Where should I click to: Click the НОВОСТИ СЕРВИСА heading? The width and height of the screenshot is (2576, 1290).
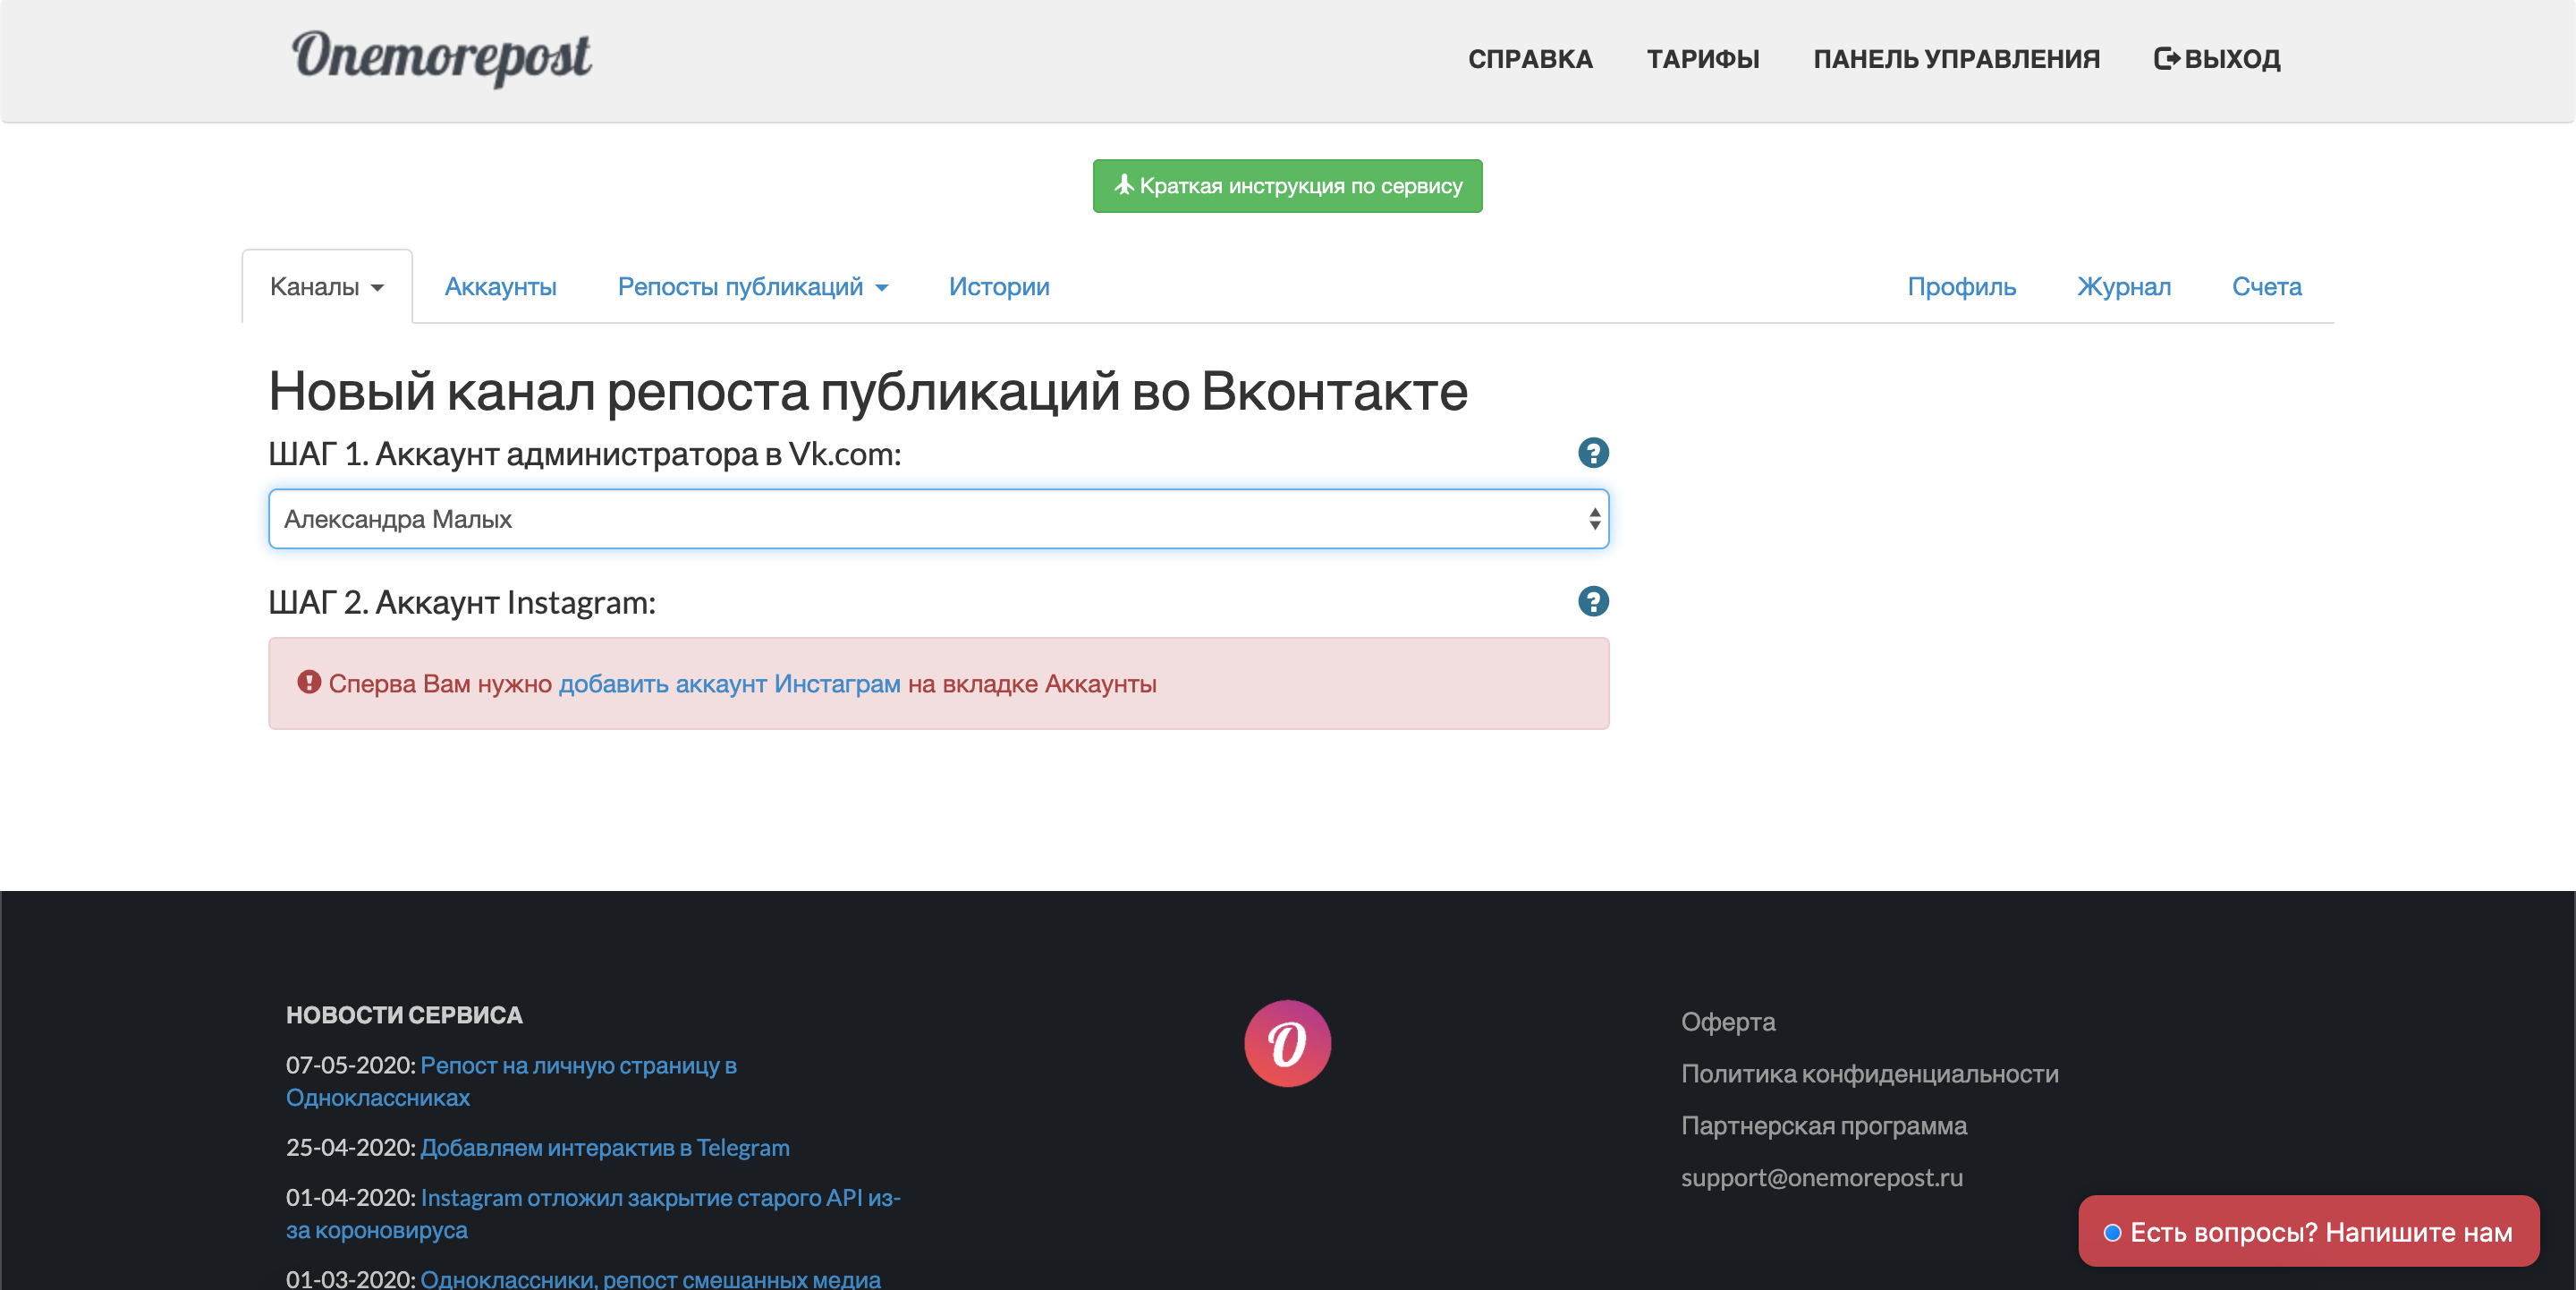tap(404, 1016)
